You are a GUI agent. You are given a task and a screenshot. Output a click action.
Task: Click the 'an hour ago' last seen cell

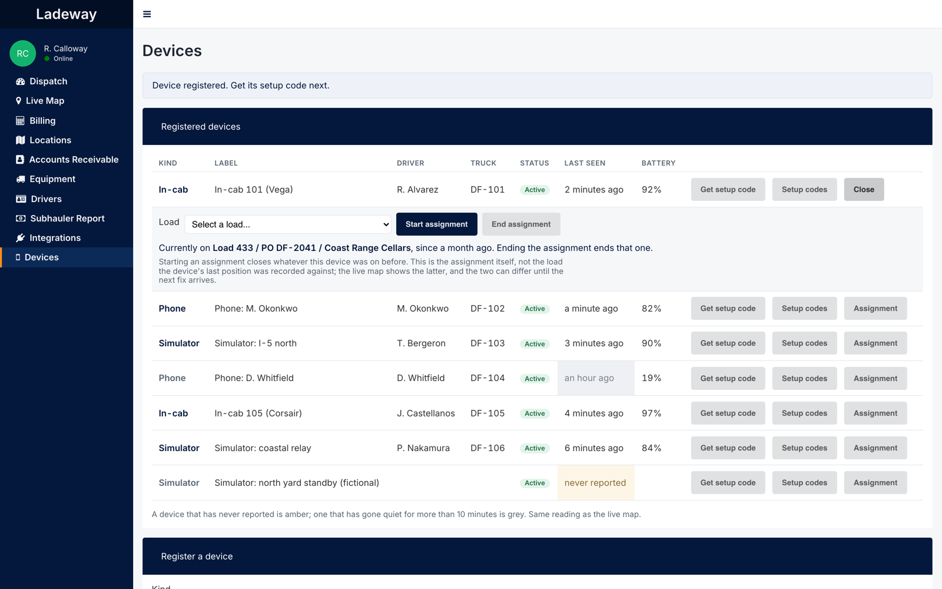pyautogui.click(x=596, y=378)
